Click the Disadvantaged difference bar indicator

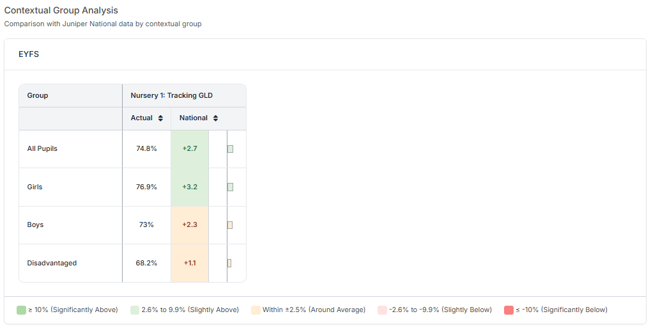click(229, 263)
